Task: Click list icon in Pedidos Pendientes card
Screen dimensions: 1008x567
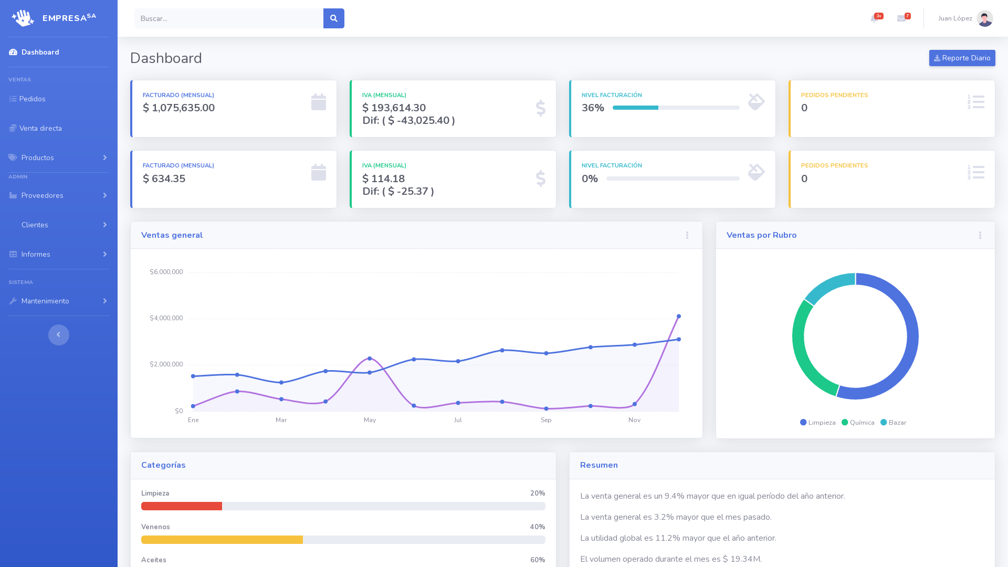Action: pyautogui.click(x=975, y=102)
